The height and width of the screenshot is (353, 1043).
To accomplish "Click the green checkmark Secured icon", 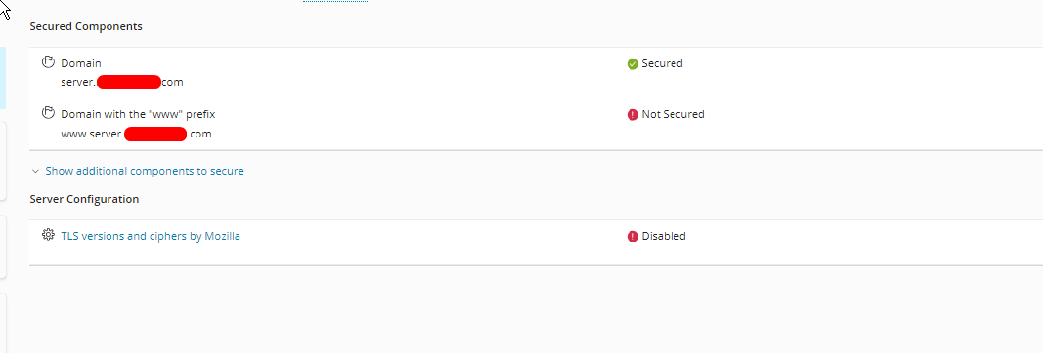I will point(632,63).
